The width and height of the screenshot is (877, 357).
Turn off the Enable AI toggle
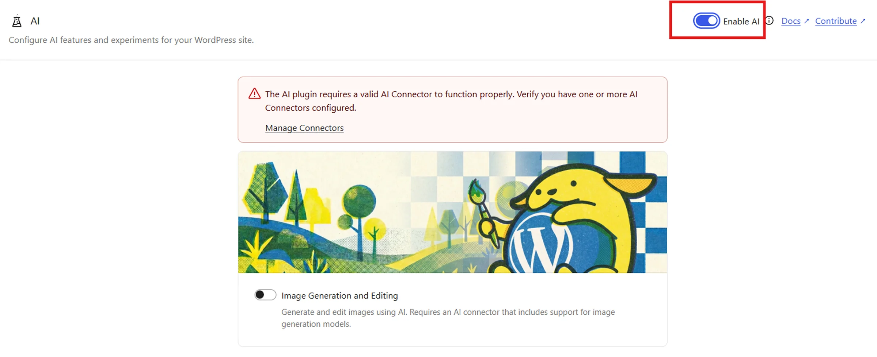pos(706,21)
